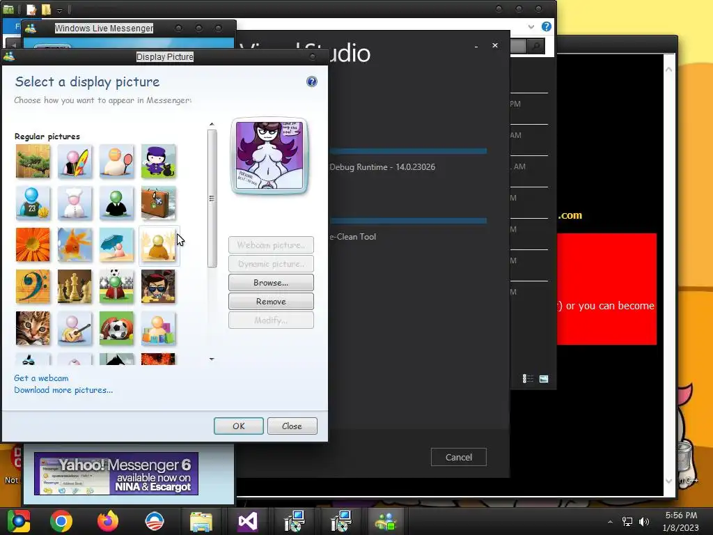
Task: Open Firefox from the taskbar
Action: [108, 521]
